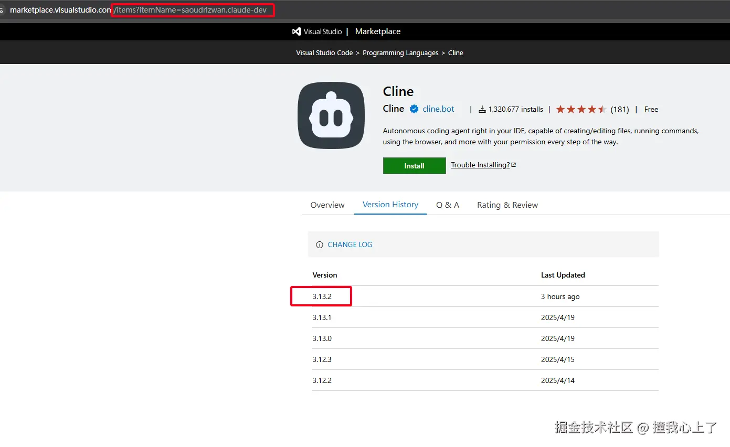This screenshot has width=730, height=447.
Task: Click the Cline extension title heading
Action: pyautogui.click(x=398, y=91)
